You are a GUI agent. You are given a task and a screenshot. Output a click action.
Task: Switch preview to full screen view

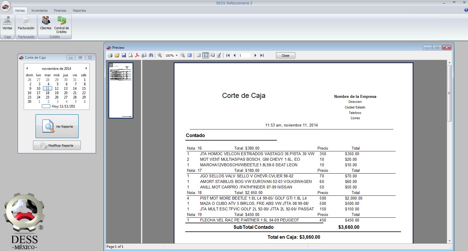[190, 55]
